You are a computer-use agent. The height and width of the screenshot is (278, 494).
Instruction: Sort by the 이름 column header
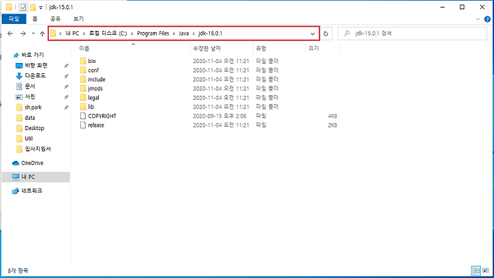click(x=84, y=49)
